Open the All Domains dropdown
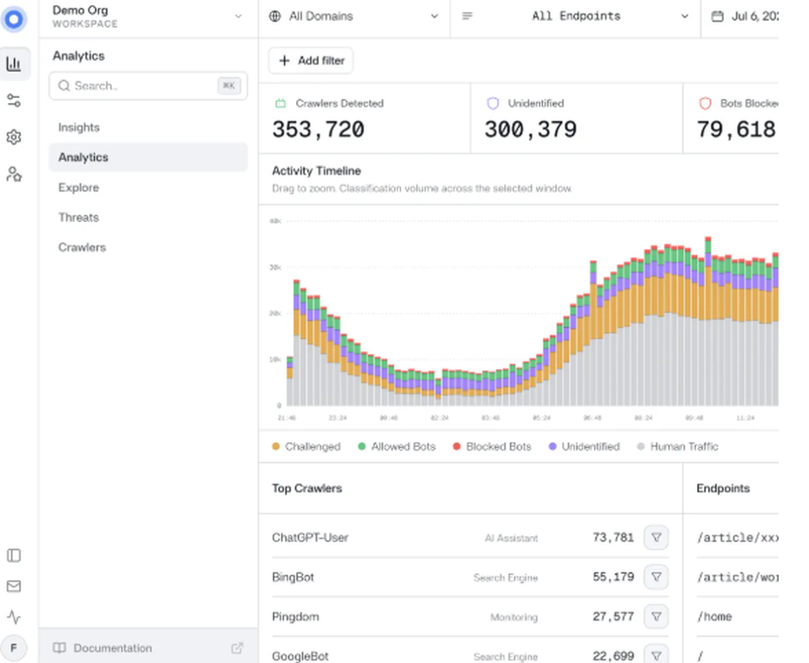This screenshot has width=809, height=663. pyautogui.click(x=354, y=16)
